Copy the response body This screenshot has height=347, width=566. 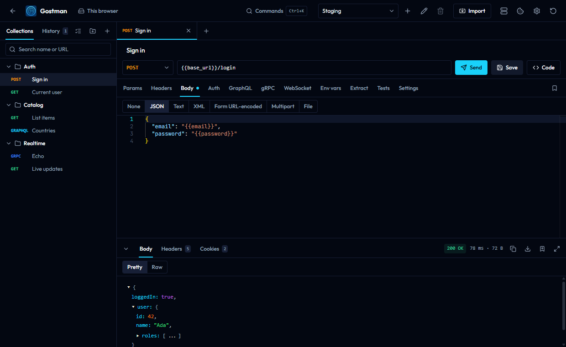[x=513, y=249]
